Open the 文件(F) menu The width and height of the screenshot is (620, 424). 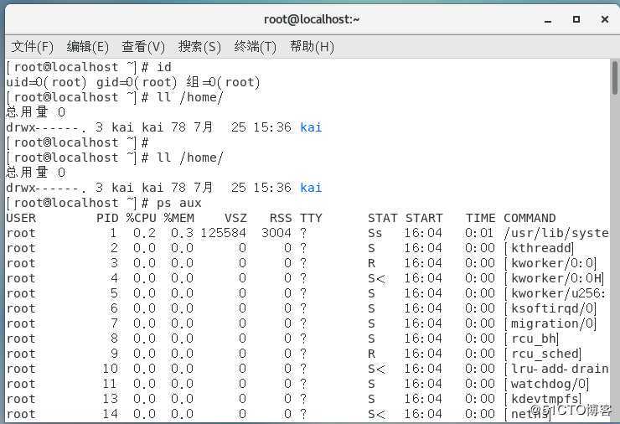pyautogui.click(x=32, y=47)
